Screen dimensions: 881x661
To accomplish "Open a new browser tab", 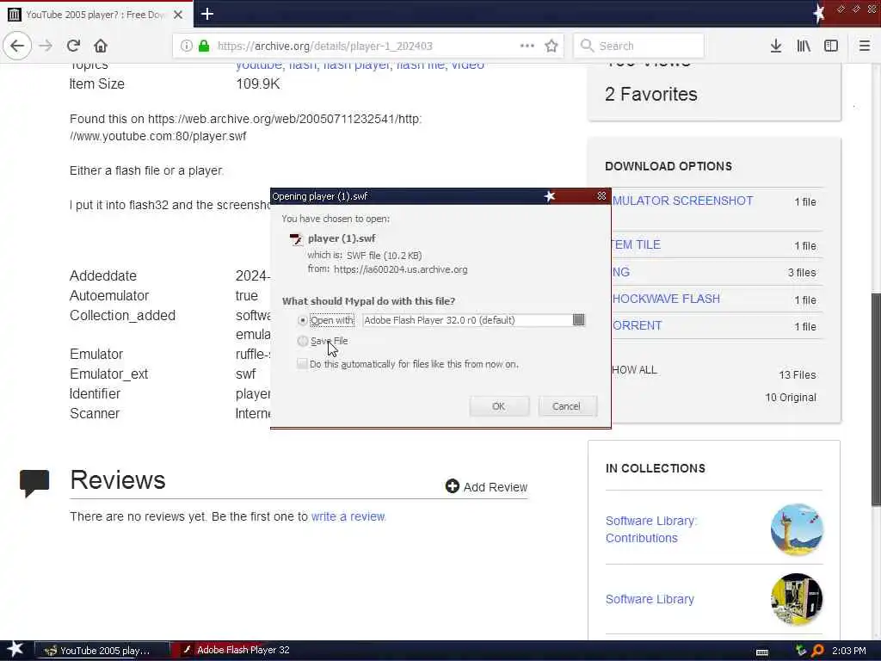I will pyautogui.click(x=207, y=14).
